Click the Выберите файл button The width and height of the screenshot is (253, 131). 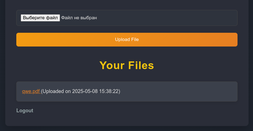(x=40, y=18)
